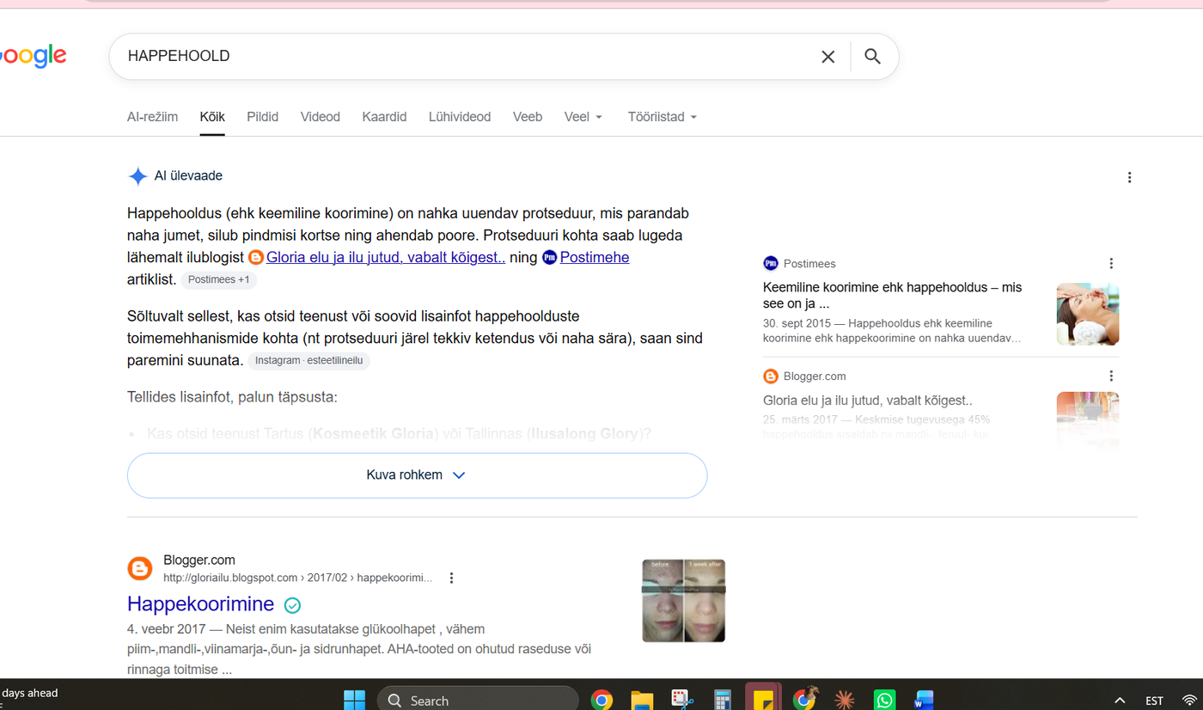The image size is (1203, 710).
Task: Open File Explorer from the taskbar
Action: point(642,700)
